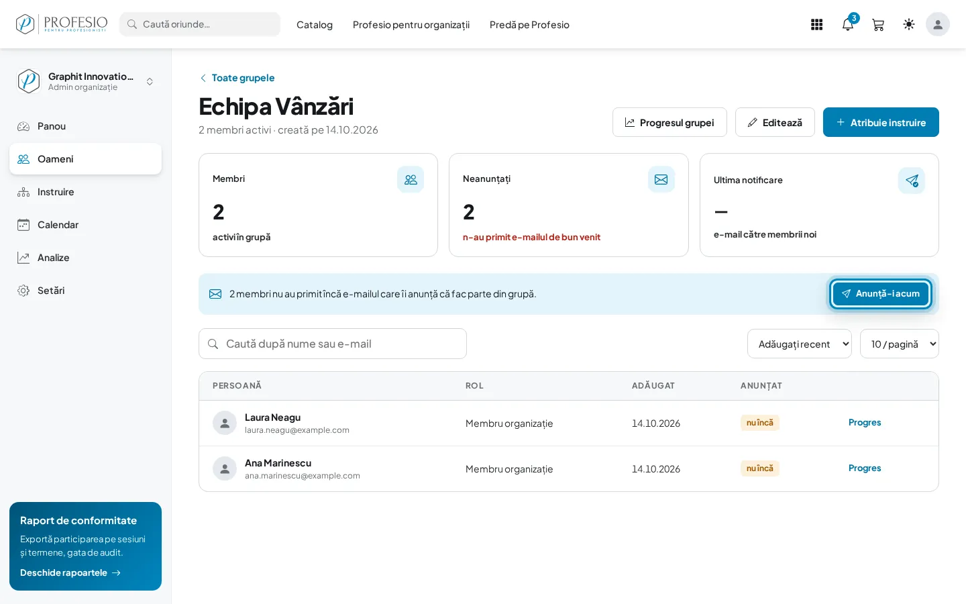Click laura.neagu@example.com email text
The image size is (966, 604).
tap(297, 430)
